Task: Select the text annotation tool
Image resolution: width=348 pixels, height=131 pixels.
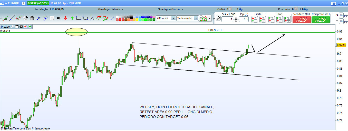Action: coord(52,18)
